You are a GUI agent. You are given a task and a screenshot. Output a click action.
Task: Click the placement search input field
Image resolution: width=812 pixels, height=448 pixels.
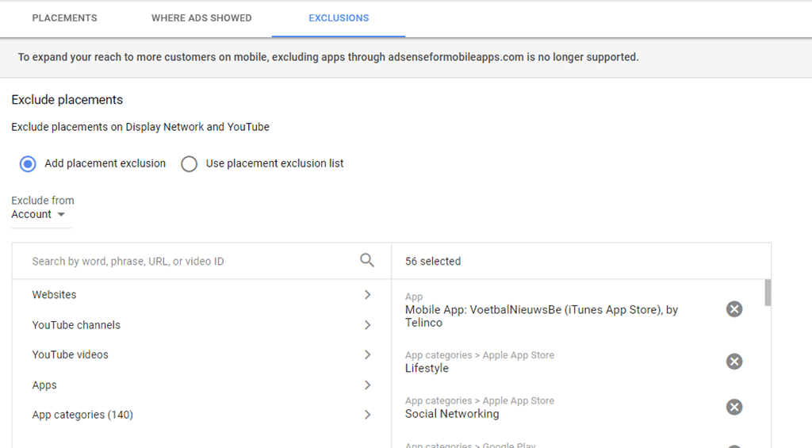coord(190,261)
